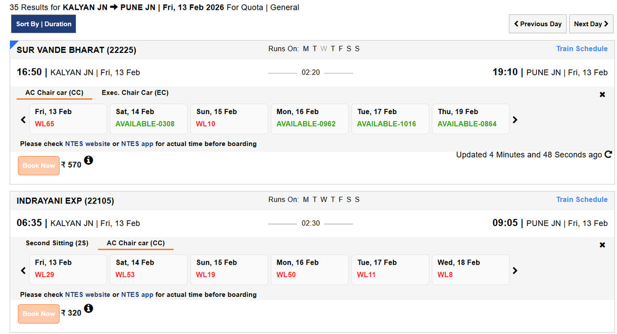The height and width of the screenshot is (334, 617).
Task: Select Sat, 14 Feb AVAILABLE-0308 card
Action: click(149, 119)
